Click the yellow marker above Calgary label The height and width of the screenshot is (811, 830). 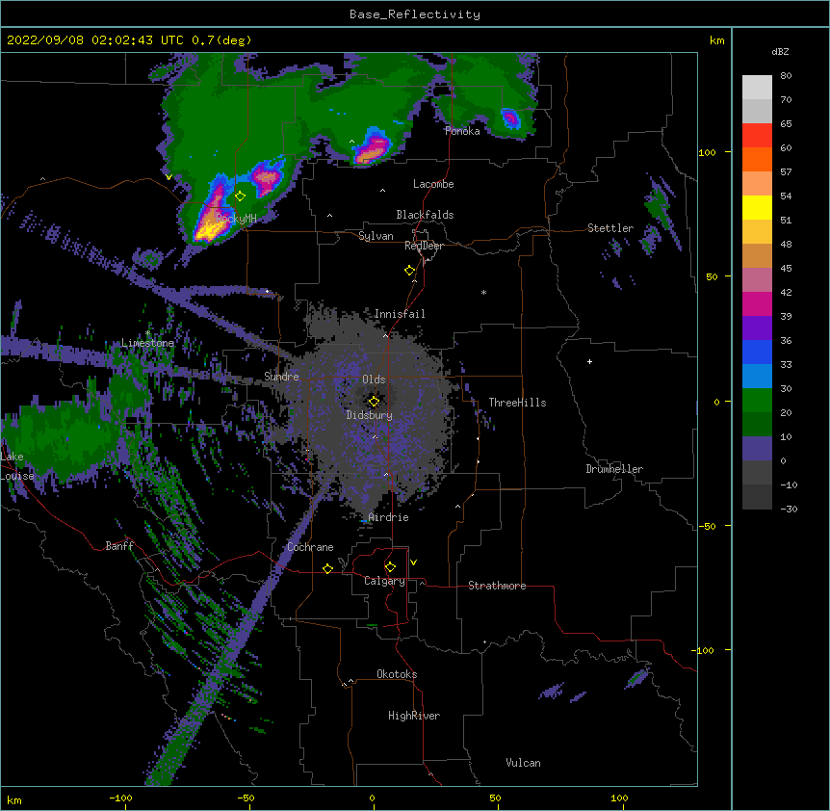[390, 567]
